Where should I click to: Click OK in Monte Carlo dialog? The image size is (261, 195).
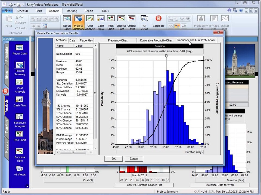114,159
